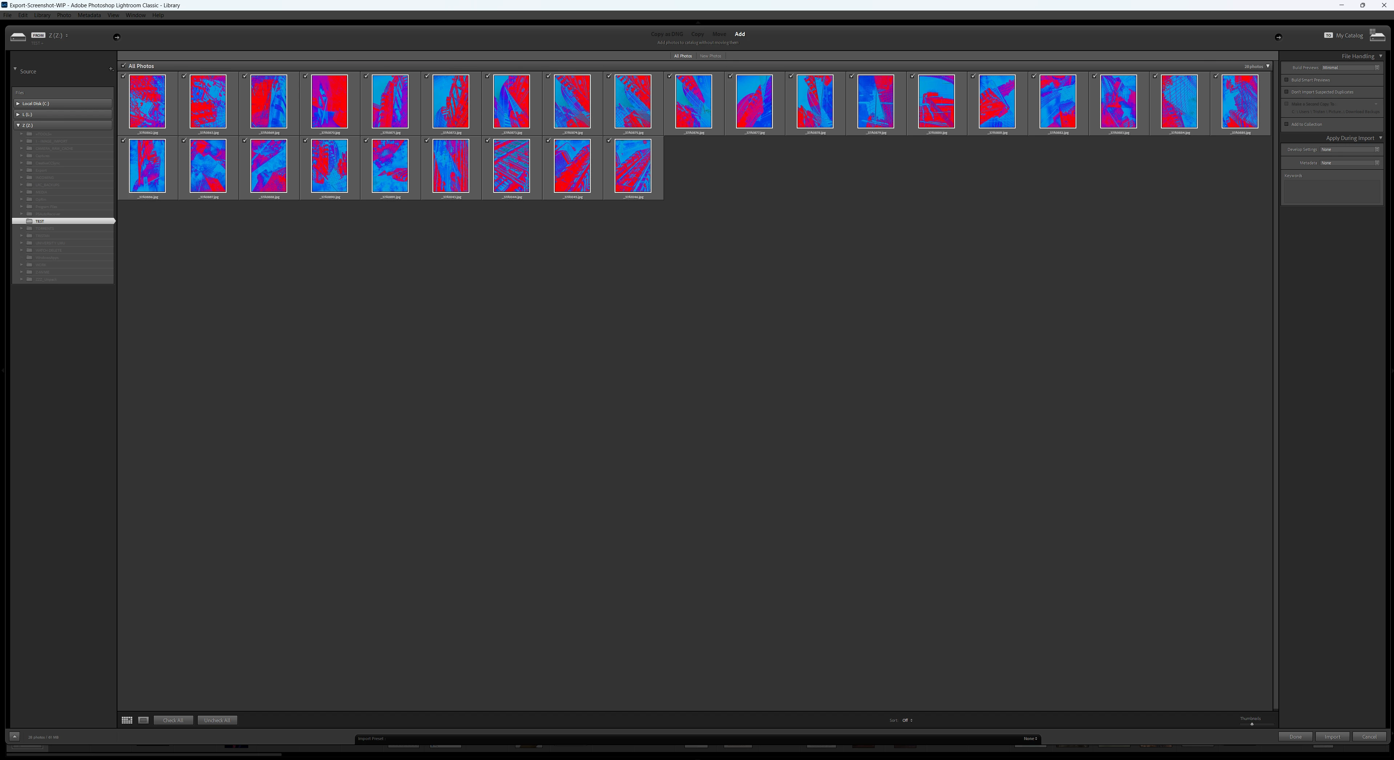
Task: Enable Build Smart Previews checkbox
Action: click(x=1286, y=80)
